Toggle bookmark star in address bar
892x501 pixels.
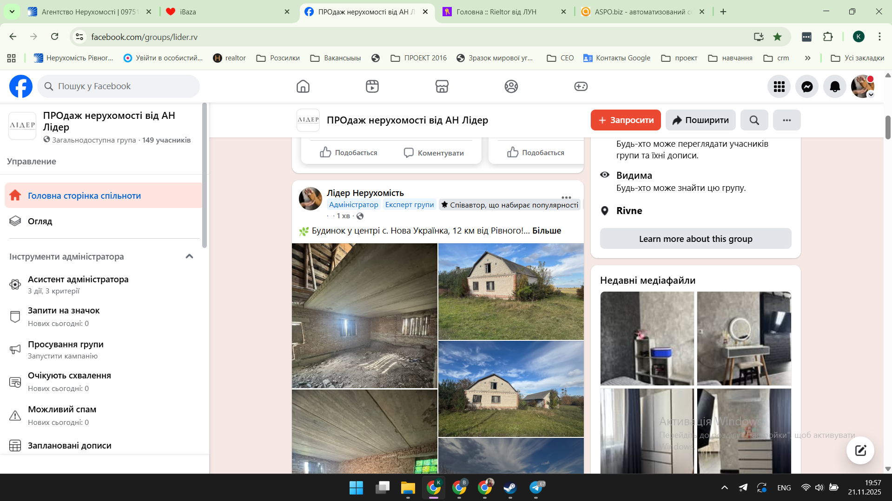click(777, 37)
